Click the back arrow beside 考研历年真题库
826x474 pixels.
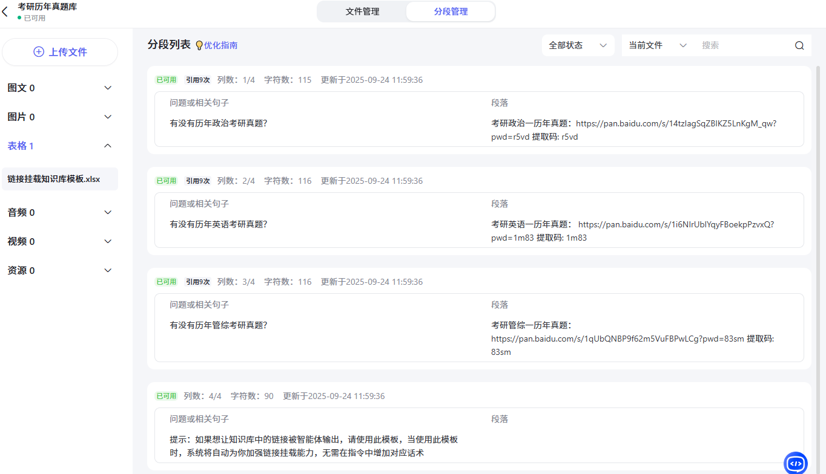(x=5, y=11)
